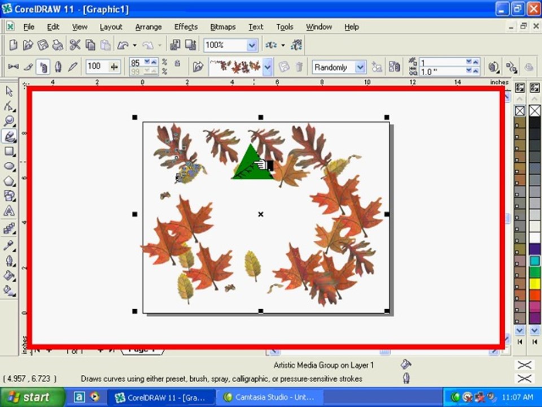Open the Layout menu
Image resolution: width=542 pixels, height=407 pixels.
[111, 27]
